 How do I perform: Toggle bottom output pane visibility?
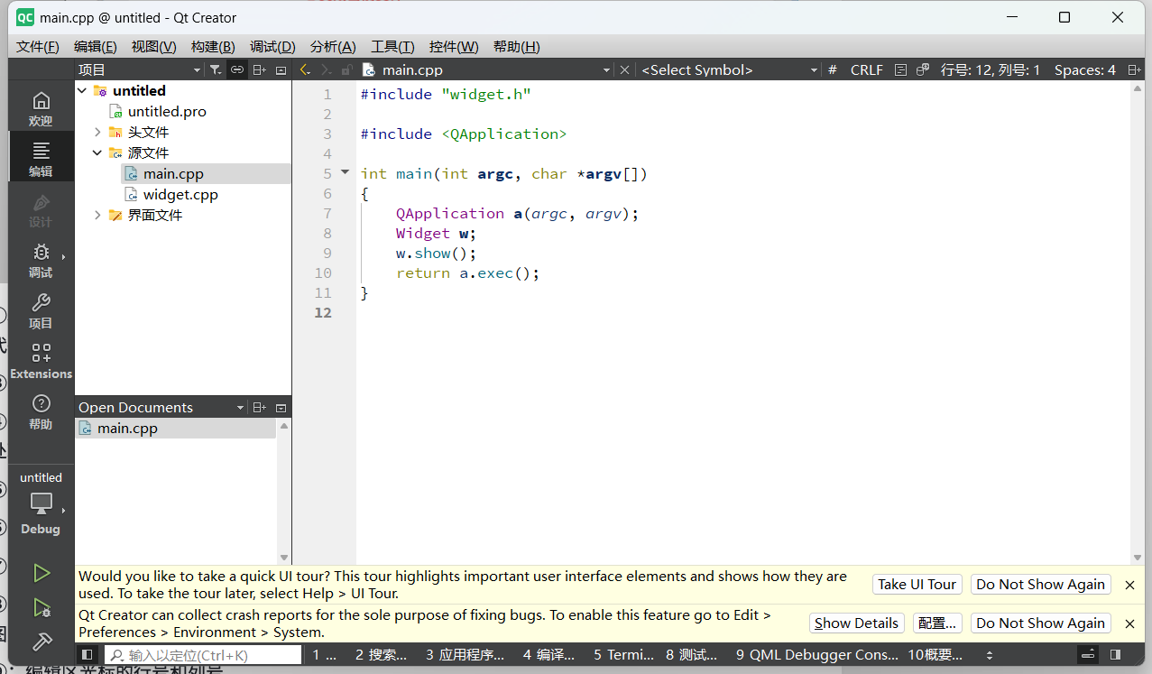click(1089, 655)
